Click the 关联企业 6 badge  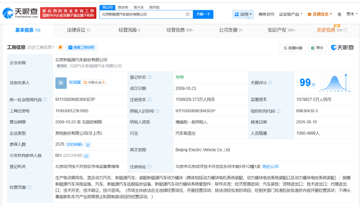pos(94,82)
